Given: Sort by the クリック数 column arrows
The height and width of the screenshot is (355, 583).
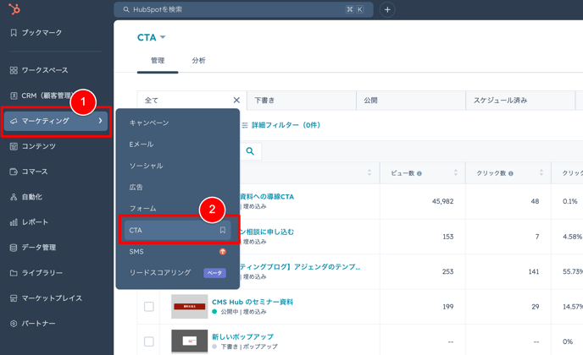Looking at the screenshot, I should pos(541,173).
